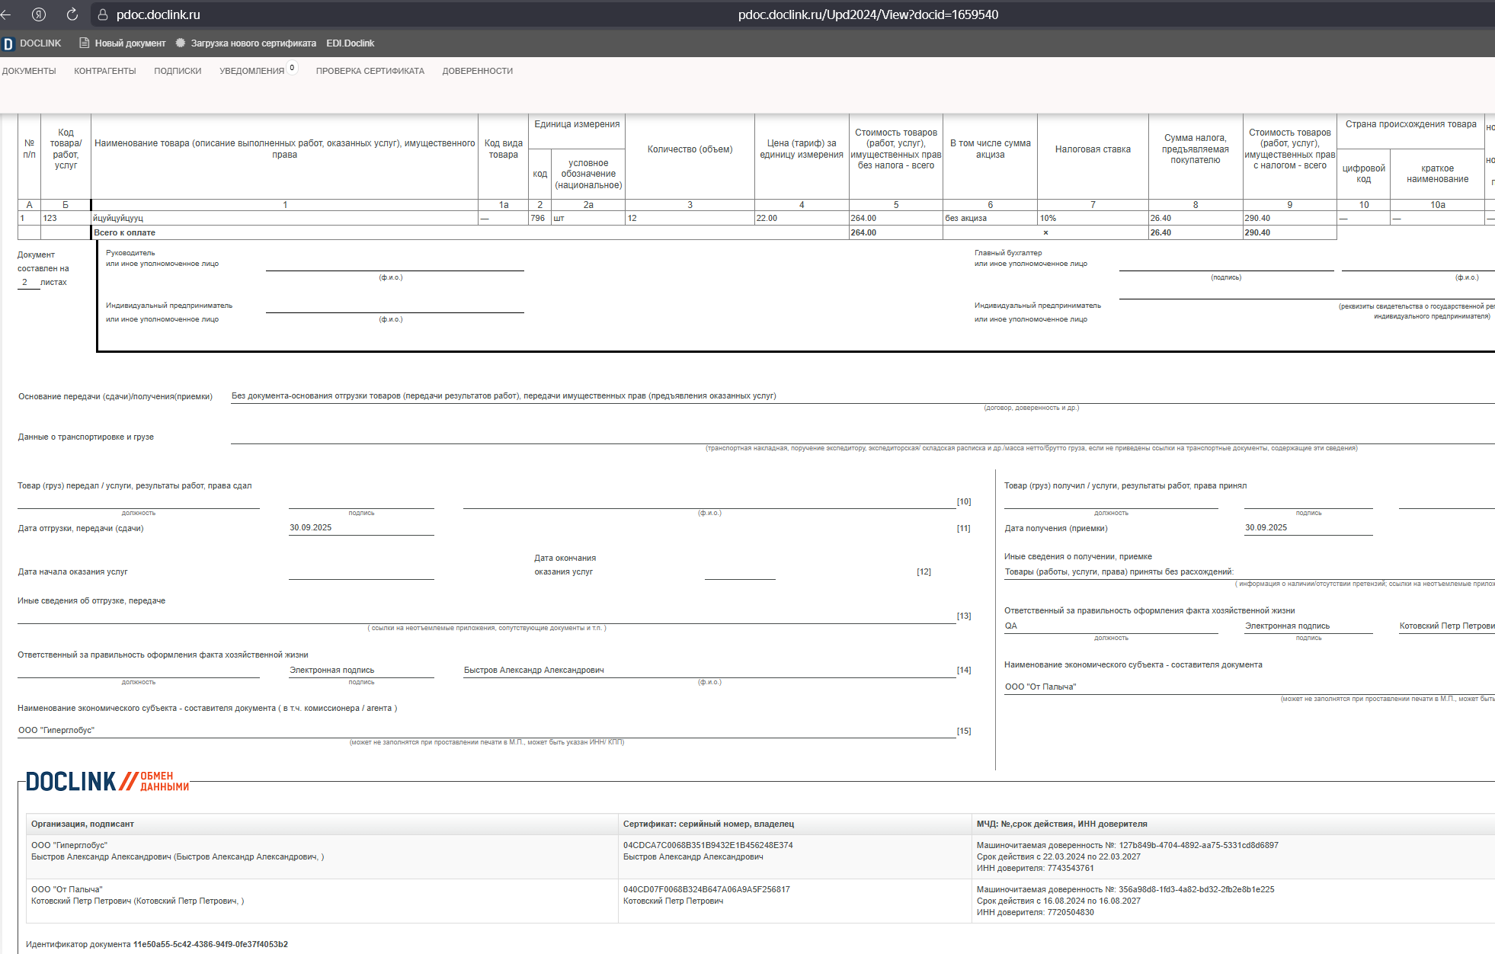The width and height of the screenshot is (1495, 954).
Task: Select document identifier 11e50a55-5c42-4386-94f9-0fe37f4053b2
Action: 210,944
